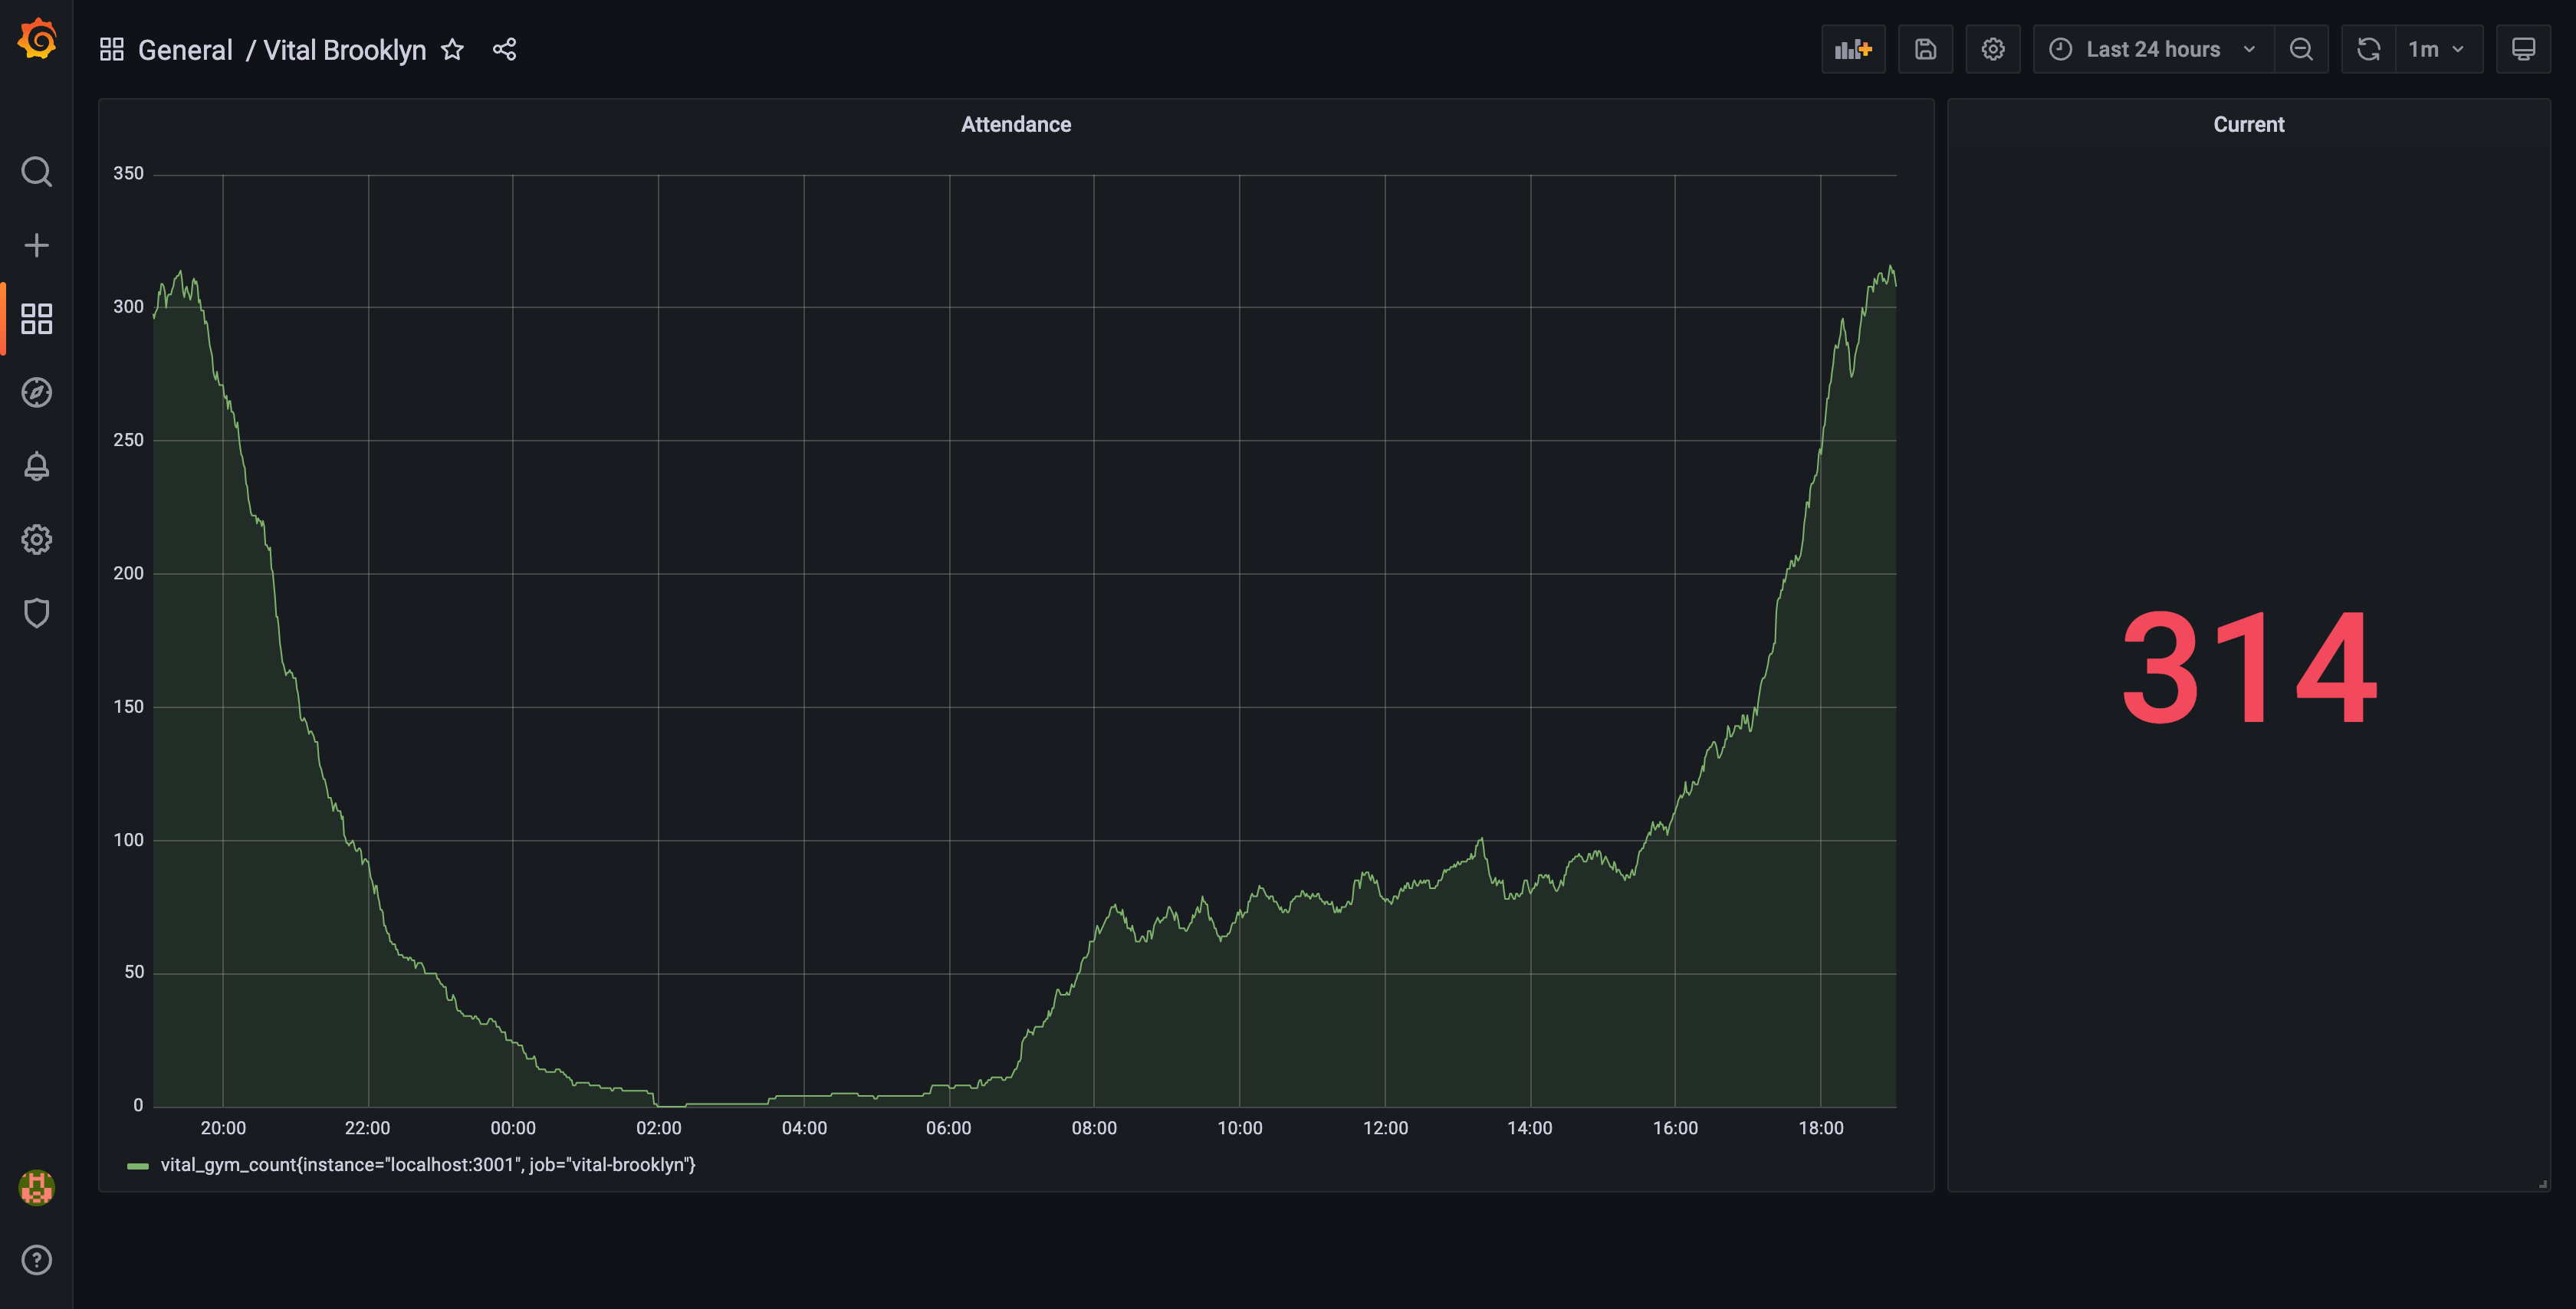This screenshot has height=1309, width=2576.
Task: Click the Add panel icon
Action: pos(1853,48)
